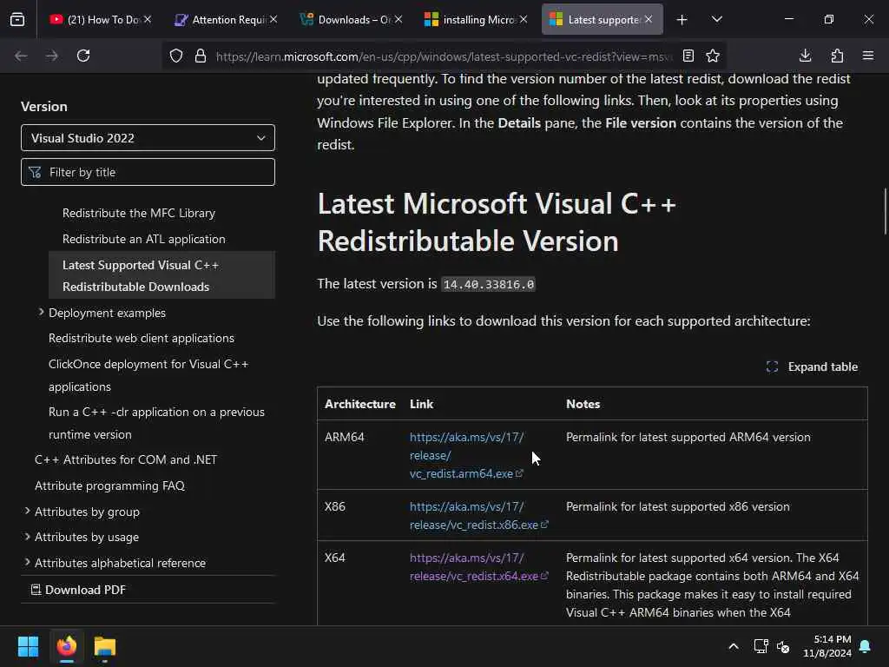The height and width of the screenshot is (667, 889).
Task: Open Firefox View tab overview icon
Action: [17, 19]
